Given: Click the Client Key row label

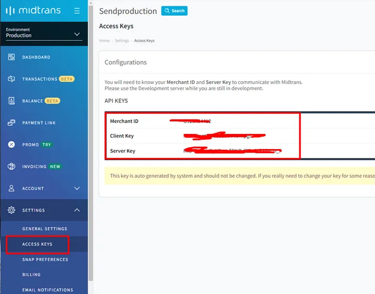Looking at the screenshot, I should pos(122,136).
